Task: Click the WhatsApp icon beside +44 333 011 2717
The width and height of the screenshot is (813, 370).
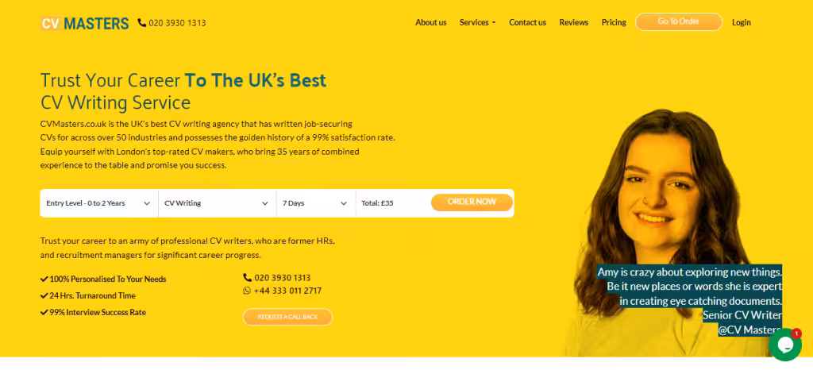Action: pyautogui.click(x=247, y=291)
